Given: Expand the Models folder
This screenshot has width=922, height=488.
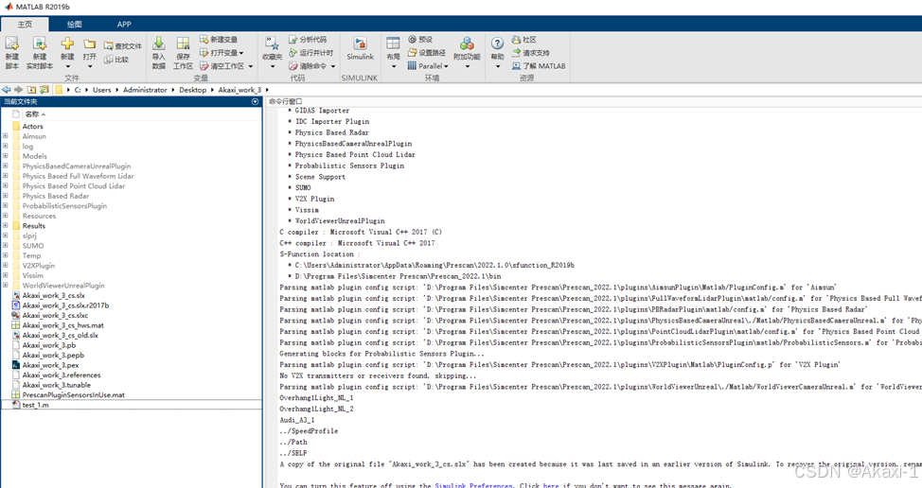Looking at the screenshot, I should [x=6, y=156].
